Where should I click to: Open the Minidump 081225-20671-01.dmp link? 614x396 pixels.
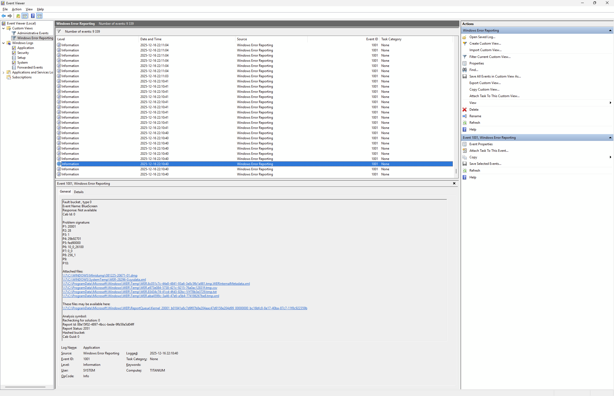click(100, 276)
